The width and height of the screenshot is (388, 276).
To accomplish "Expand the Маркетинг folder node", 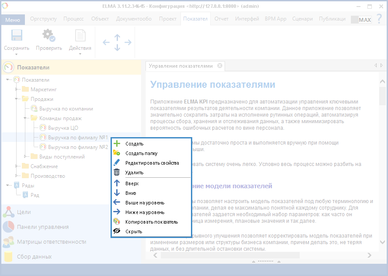I will coord(17,90).
